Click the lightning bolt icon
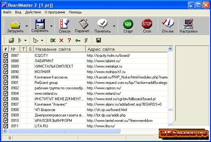The height and width of the screenshot is (142, 211). click(x=86, y=40)
